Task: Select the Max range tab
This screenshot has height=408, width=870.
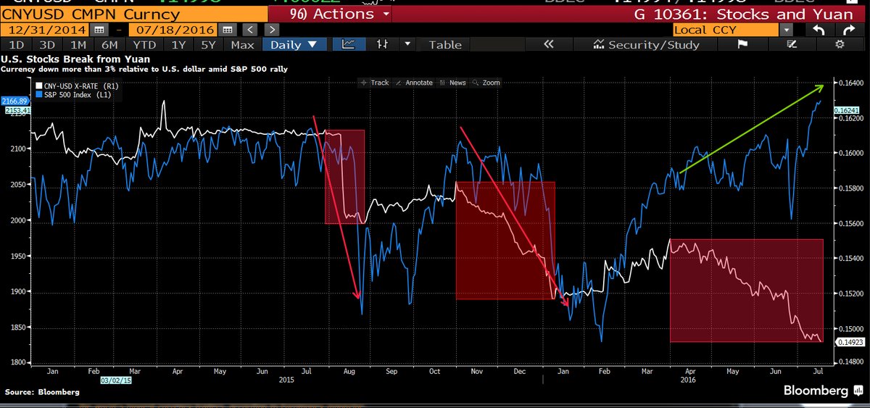Action: (x=242, y=44)
